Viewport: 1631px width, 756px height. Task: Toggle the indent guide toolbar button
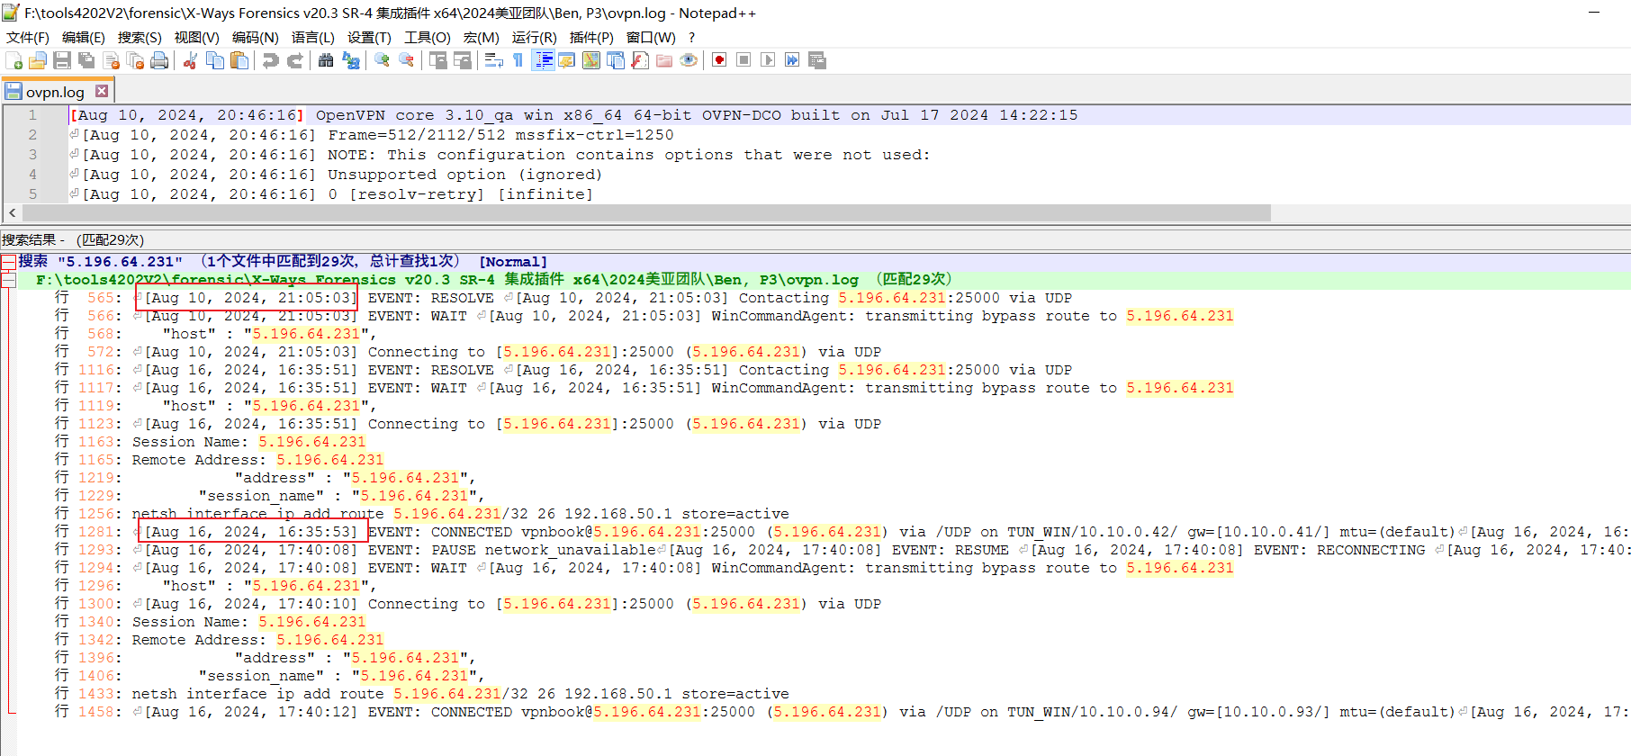pos(544,60)
